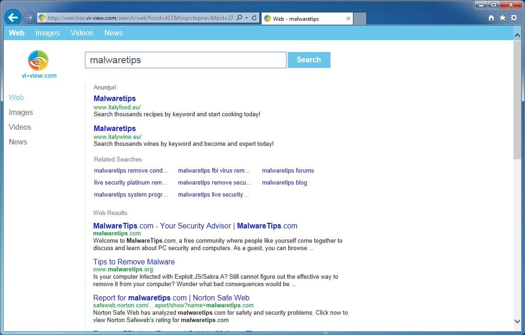Click the site favicon in address bar

point(42,18)
